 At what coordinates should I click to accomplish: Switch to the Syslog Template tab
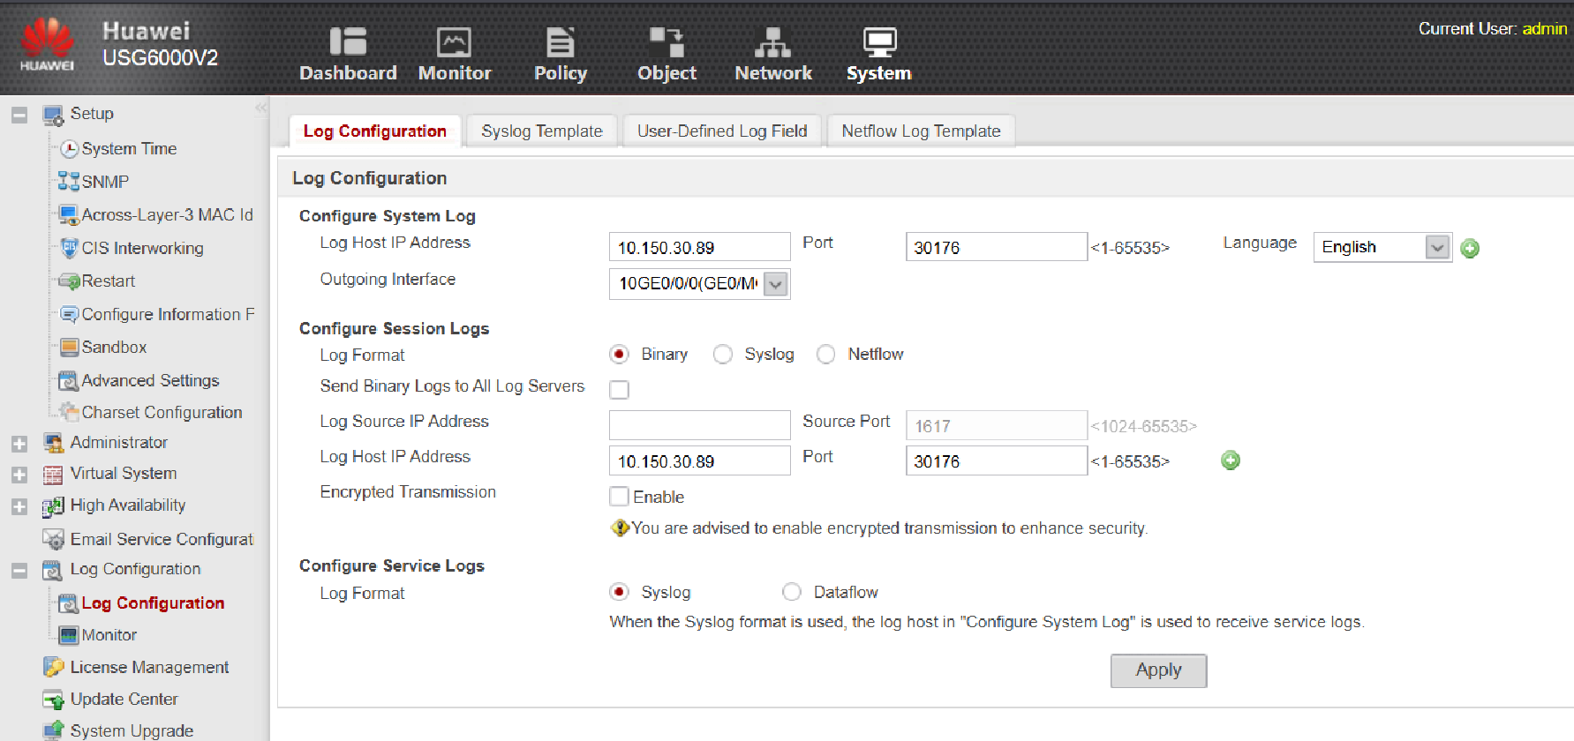tap(542, 131)
